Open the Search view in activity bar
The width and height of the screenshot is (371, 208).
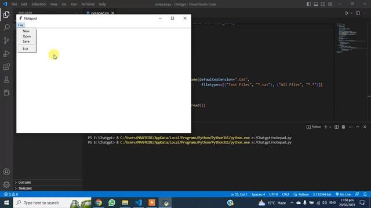[6, 28]
